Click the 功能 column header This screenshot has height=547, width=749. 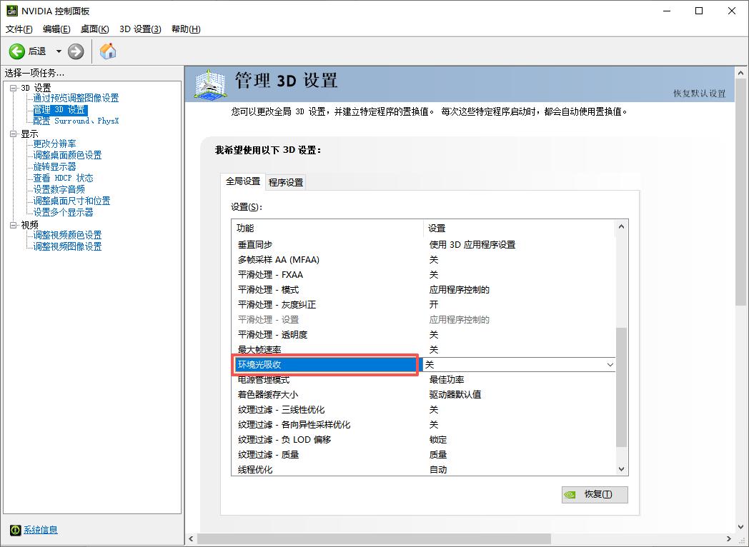[x=327, y=229]
